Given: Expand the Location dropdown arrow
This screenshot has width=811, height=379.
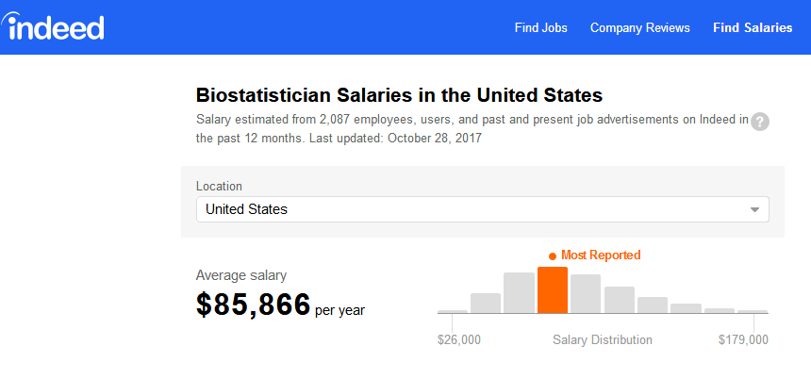Looking at the screenshot, I should point(754,209).
